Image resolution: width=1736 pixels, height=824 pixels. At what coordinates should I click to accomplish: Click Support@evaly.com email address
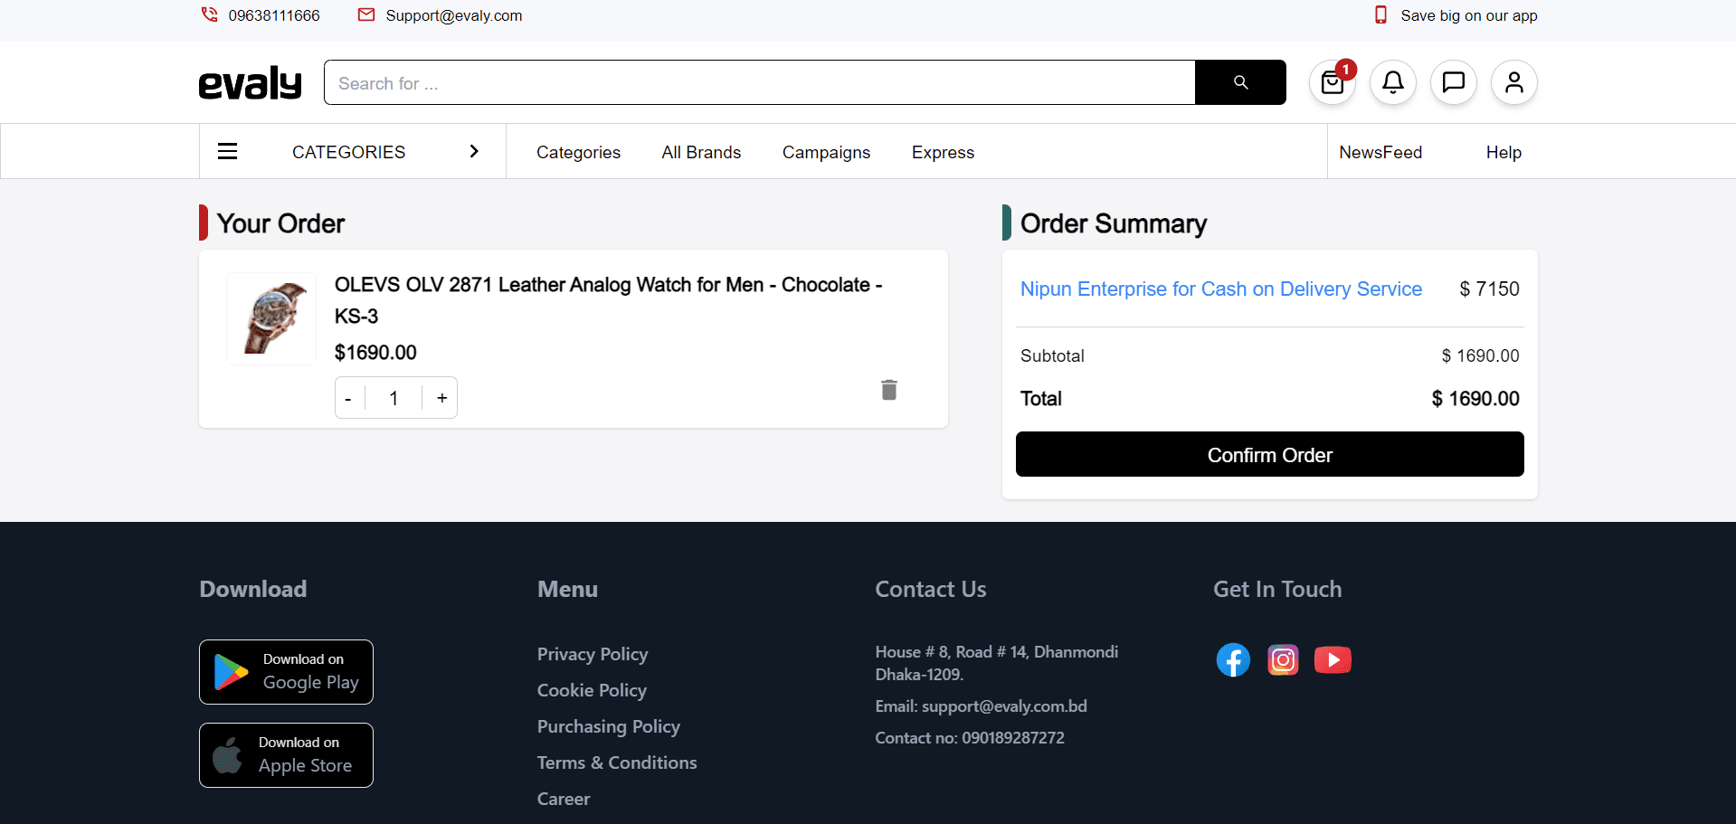(453, 15)
